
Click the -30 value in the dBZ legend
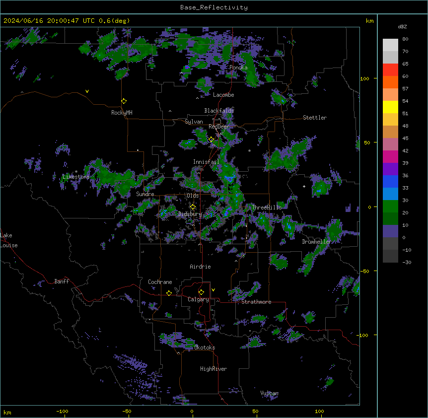click(x=407, y=263)
